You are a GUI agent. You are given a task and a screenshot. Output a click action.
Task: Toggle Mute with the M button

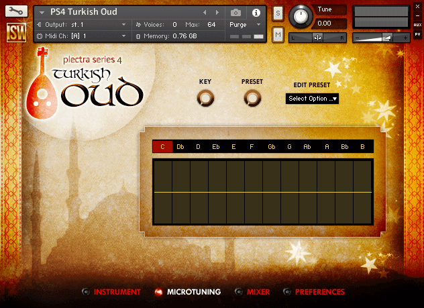(x=278, y=35)
